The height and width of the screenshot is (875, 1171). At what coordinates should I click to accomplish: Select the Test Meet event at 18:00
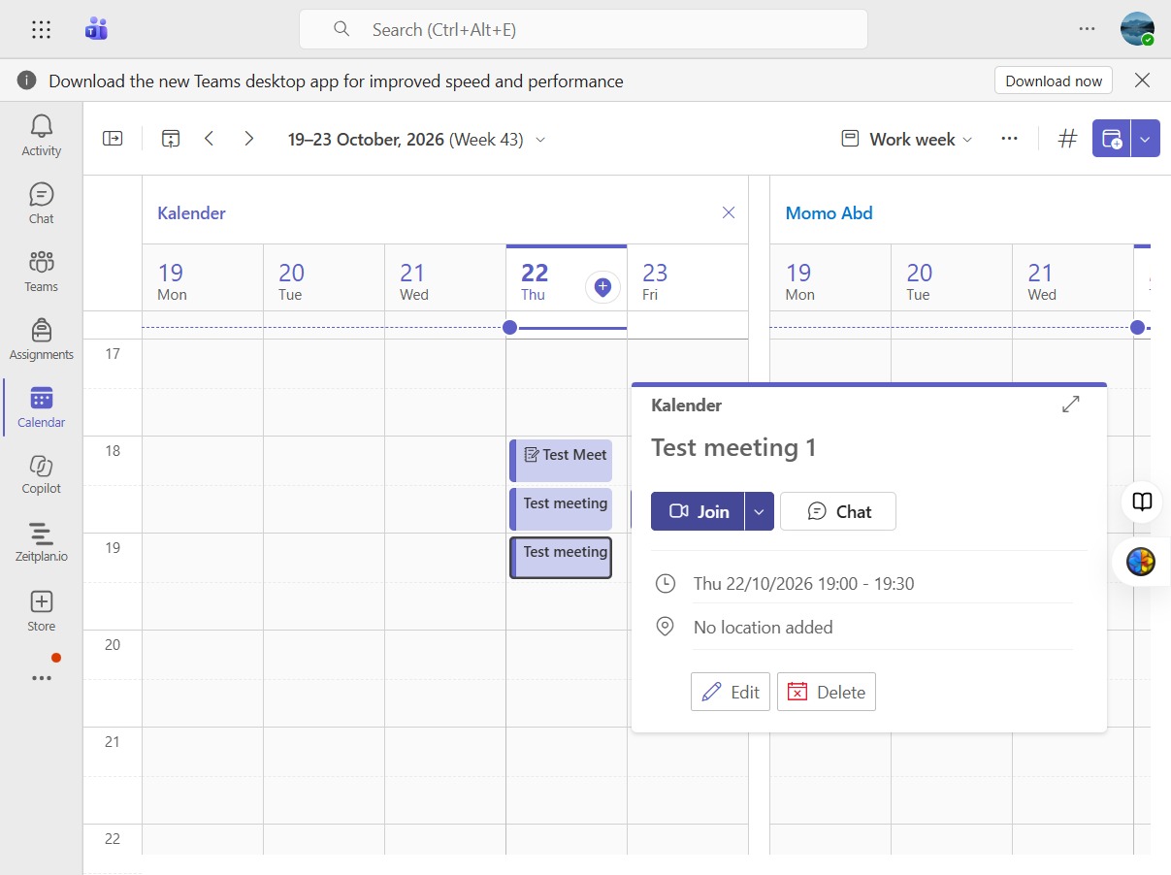561,461
